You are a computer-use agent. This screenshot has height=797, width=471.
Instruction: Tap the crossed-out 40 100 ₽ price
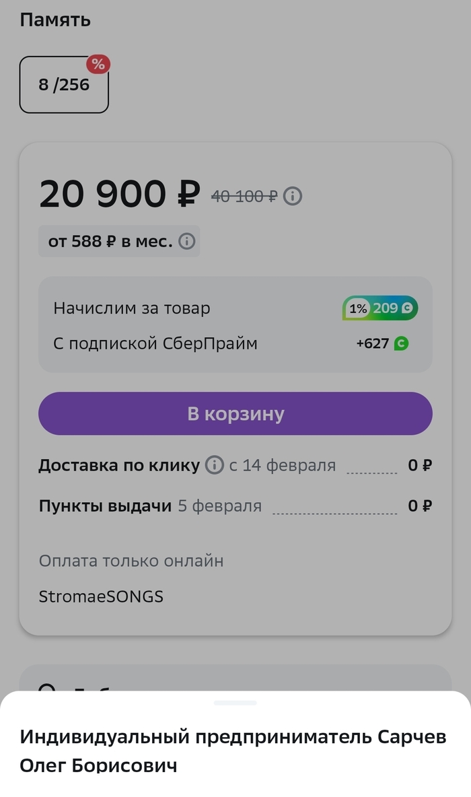coord(244,197)
